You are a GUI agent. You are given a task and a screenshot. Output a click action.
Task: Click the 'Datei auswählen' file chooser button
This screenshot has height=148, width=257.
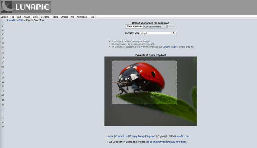(x=135, y=27)
